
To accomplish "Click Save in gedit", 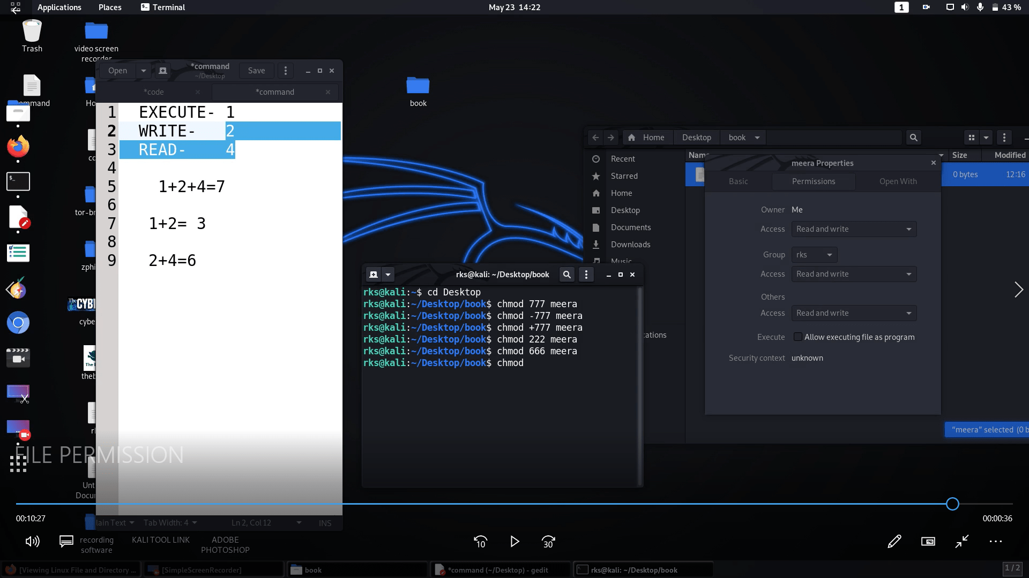I will coord(256,70).
